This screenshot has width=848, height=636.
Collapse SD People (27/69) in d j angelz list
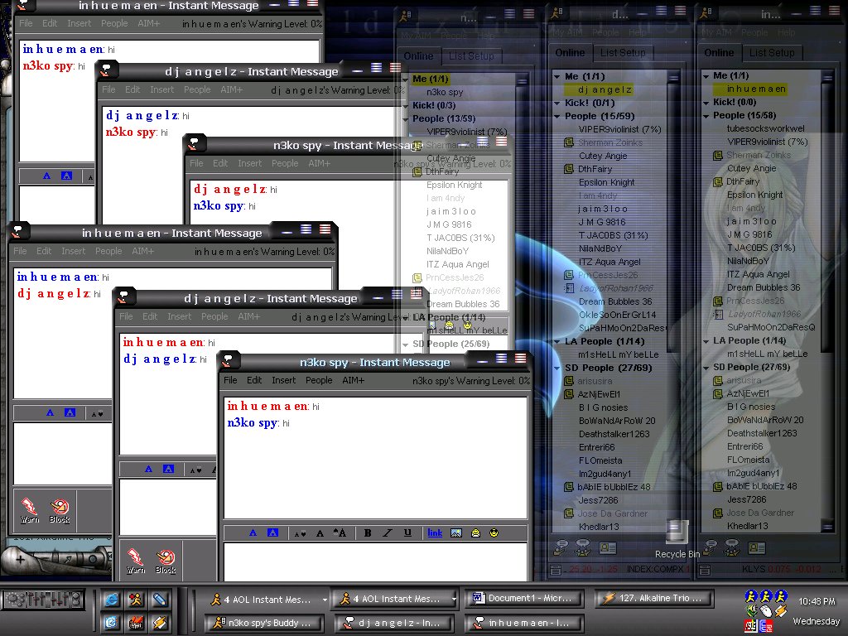[x=556, y=369]
